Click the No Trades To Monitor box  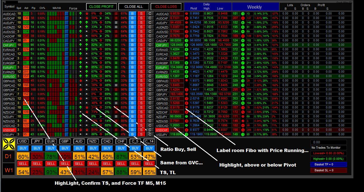329,148
